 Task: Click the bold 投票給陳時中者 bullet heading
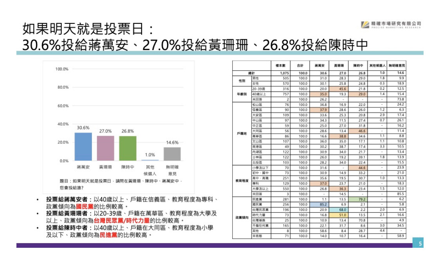69,228
